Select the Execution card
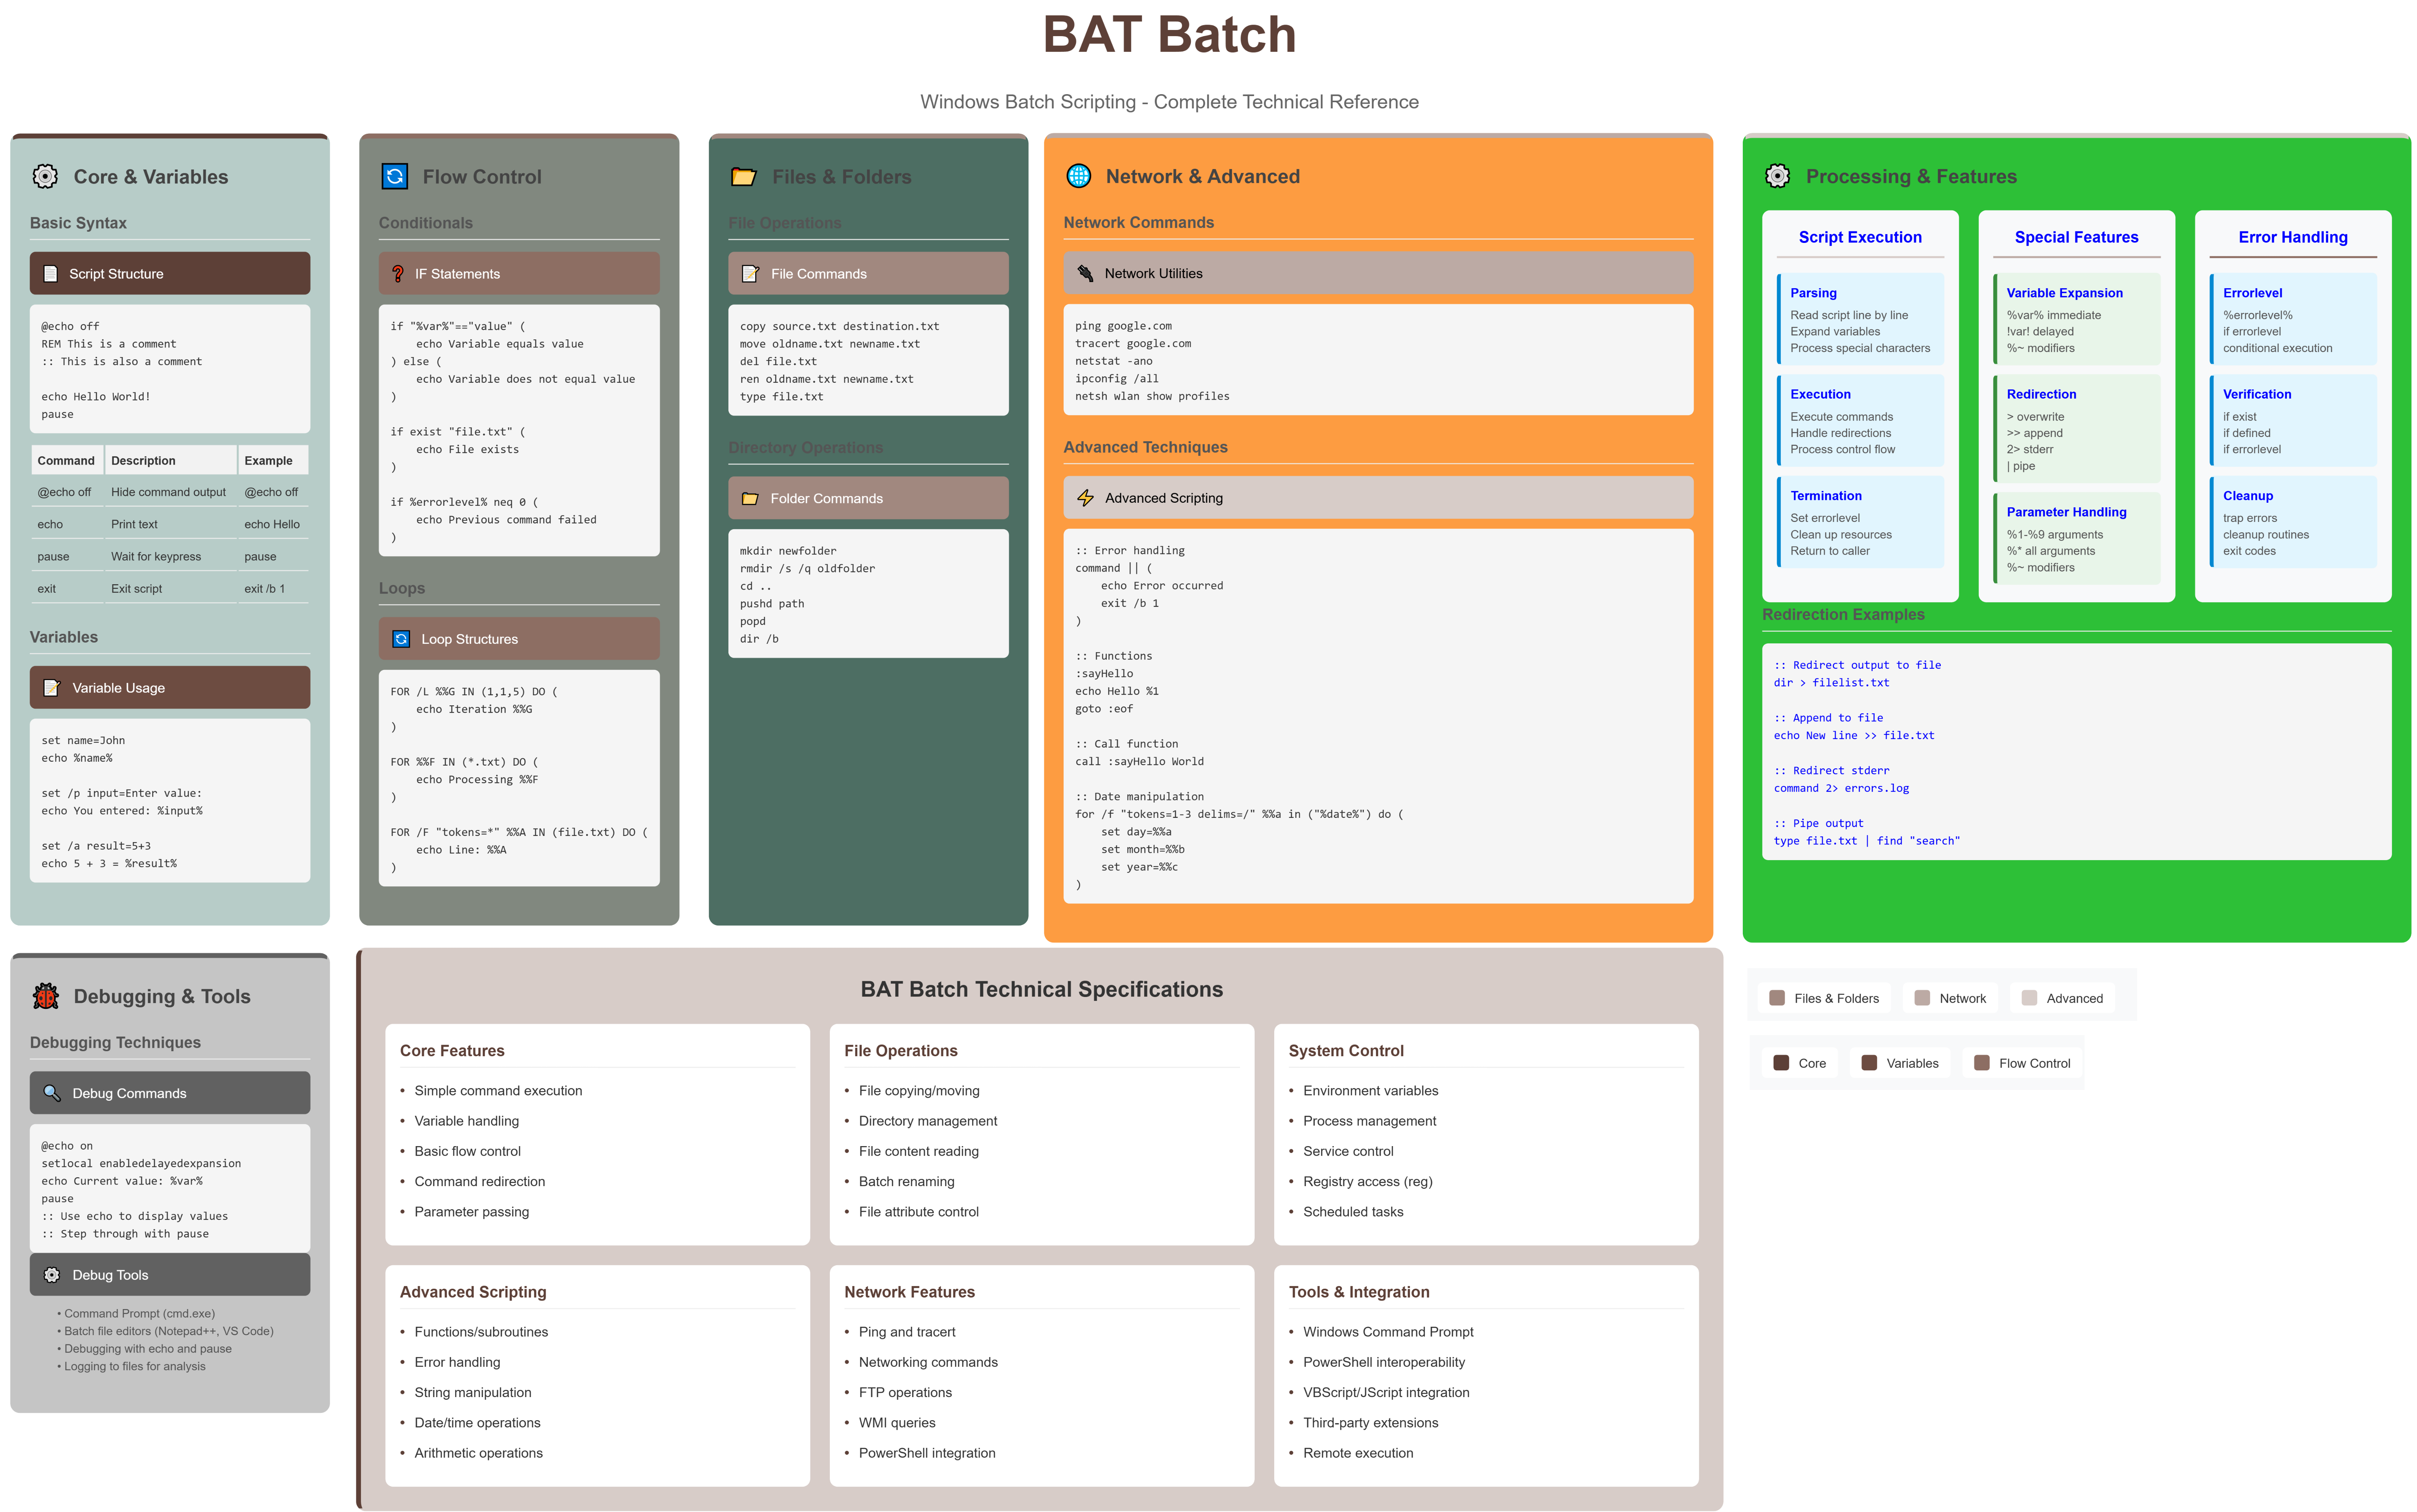Screen dimensions: 2417x1512 [x=1860, y=420]
